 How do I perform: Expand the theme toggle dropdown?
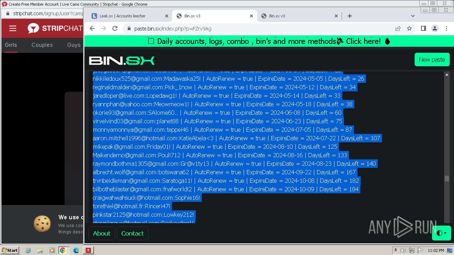(x=441, y=233)
